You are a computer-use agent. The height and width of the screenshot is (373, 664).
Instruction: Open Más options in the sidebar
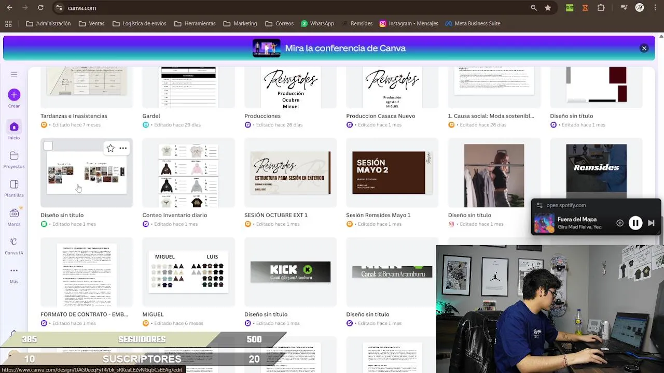click(14, 275)
